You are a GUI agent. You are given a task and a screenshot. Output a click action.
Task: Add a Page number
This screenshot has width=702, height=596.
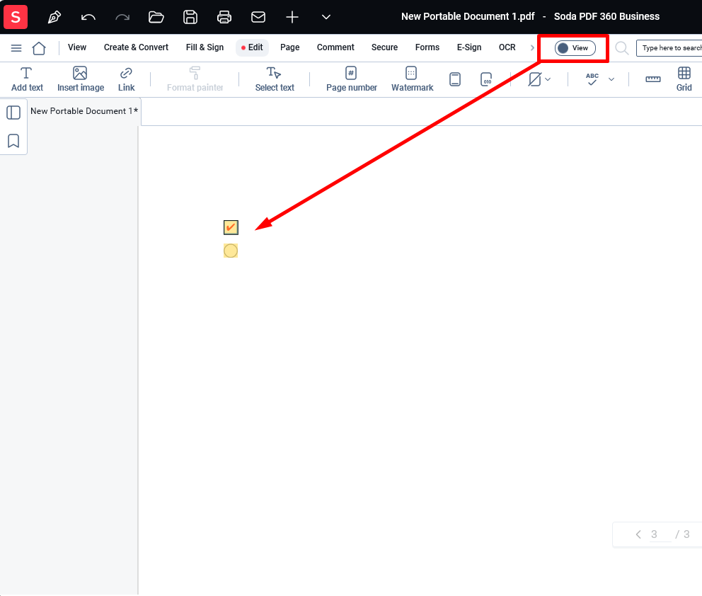tap(352, 79)
